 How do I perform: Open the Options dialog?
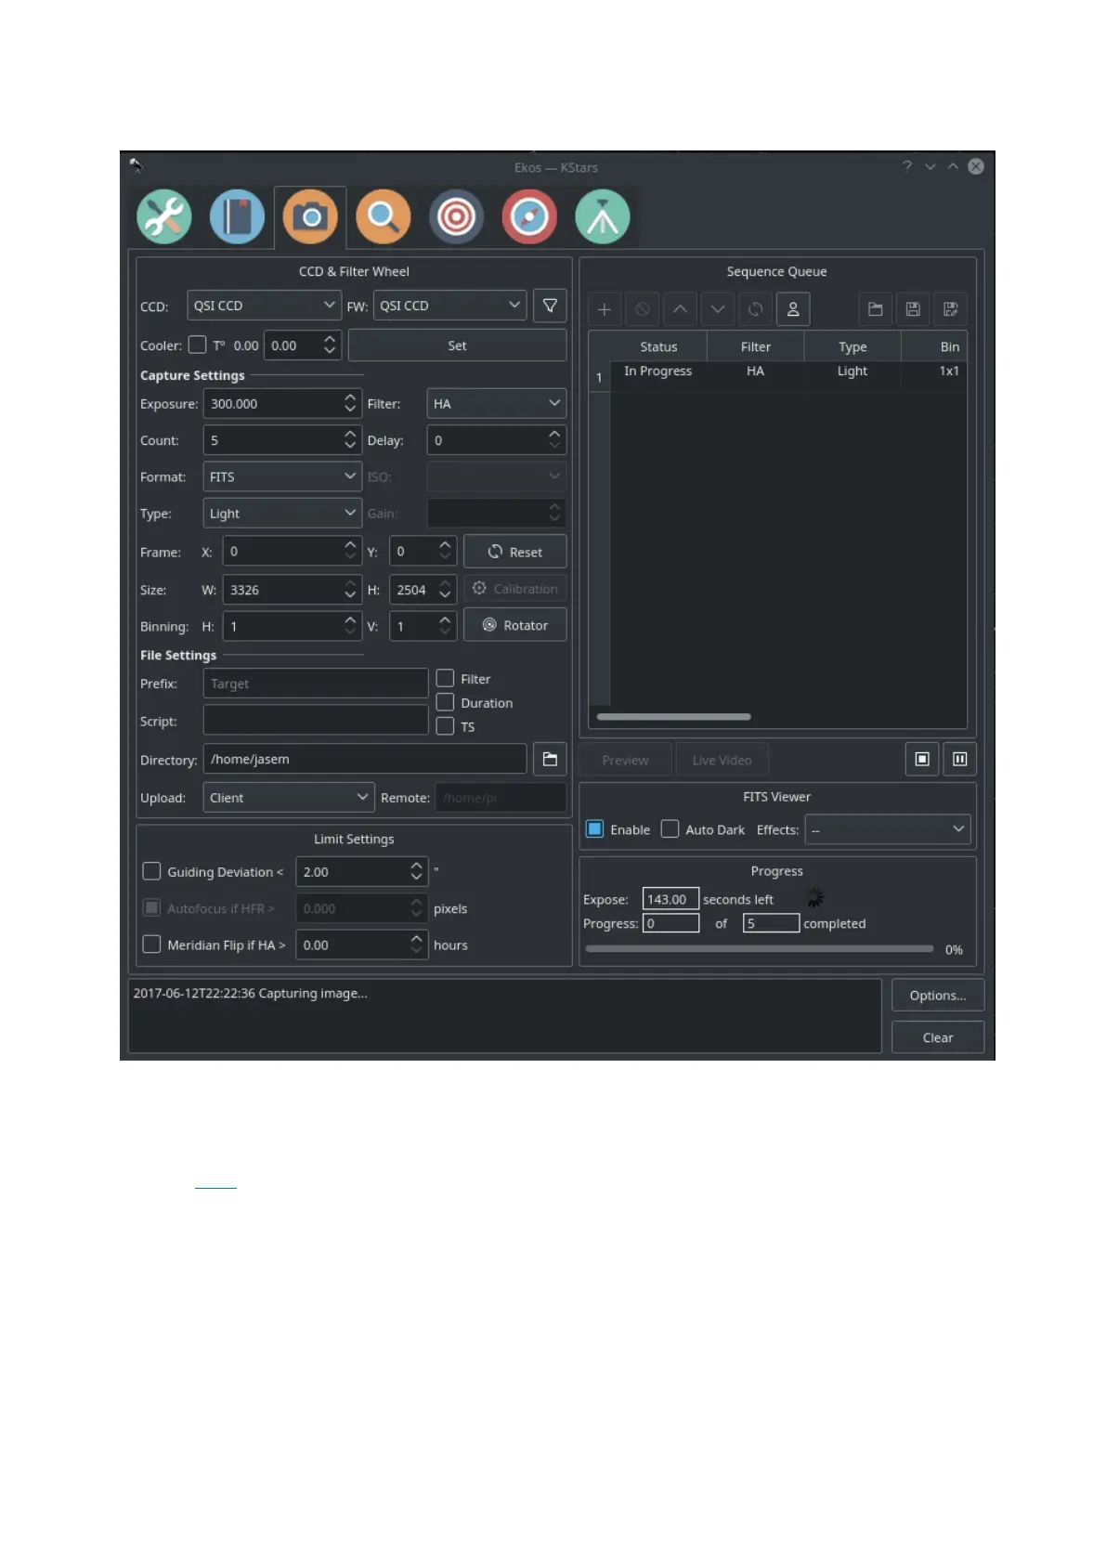(938, 996)
